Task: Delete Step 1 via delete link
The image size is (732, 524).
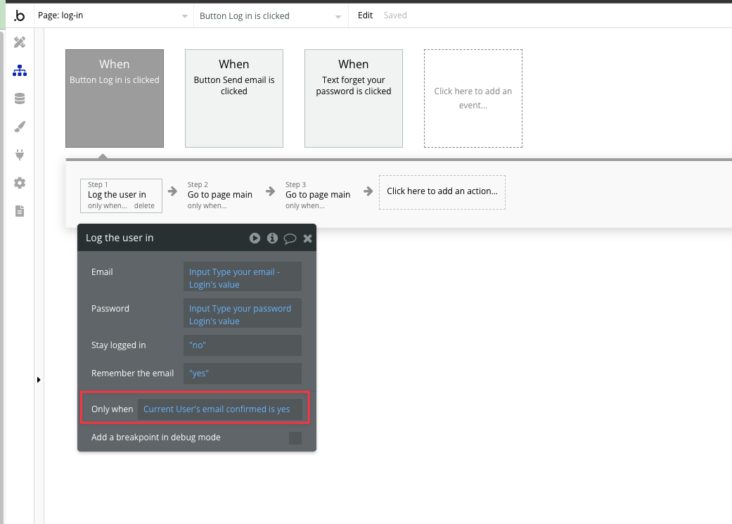Action: click(144, 206)
